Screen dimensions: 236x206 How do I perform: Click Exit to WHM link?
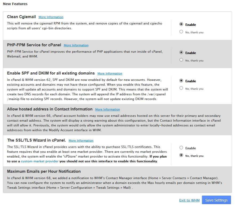(189, 200)
